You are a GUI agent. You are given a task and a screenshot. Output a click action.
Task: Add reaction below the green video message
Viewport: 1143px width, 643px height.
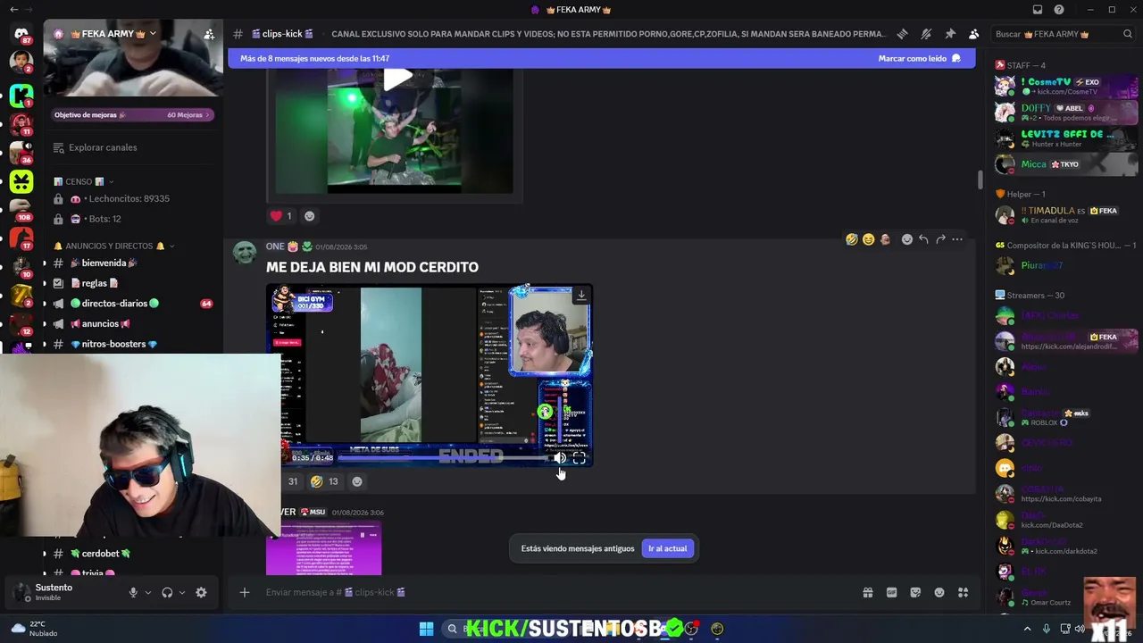[x=309, y=215]
